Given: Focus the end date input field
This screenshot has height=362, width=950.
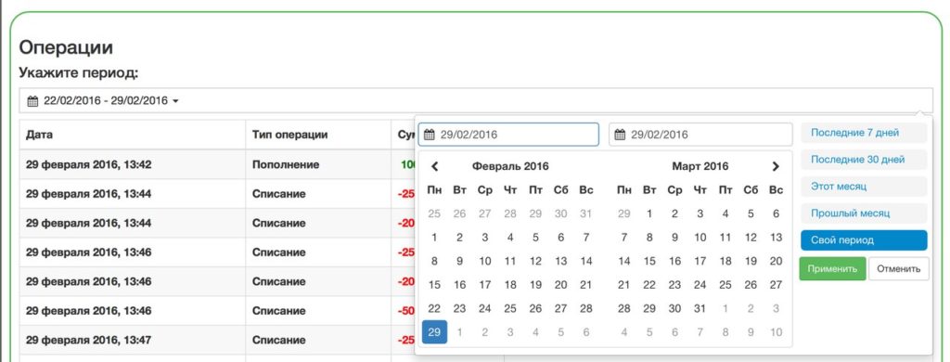Looking at the screenshot, I should [x=700, y=135].
